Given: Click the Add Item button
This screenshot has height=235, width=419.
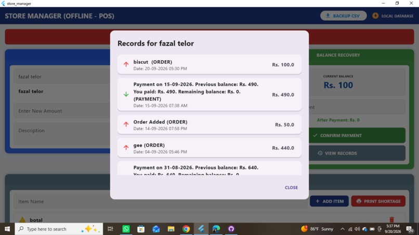Looking at the screenshot, I should tap(329, 201).
